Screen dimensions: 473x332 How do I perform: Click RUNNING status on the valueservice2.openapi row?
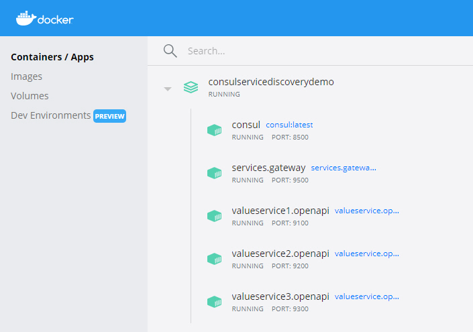pyautogui.click(x=248, y=266)
